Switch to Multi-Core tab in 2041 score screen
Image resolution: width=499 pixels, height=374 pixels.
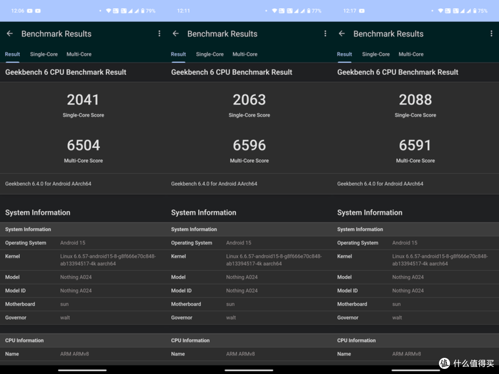(x=79, y=54)
